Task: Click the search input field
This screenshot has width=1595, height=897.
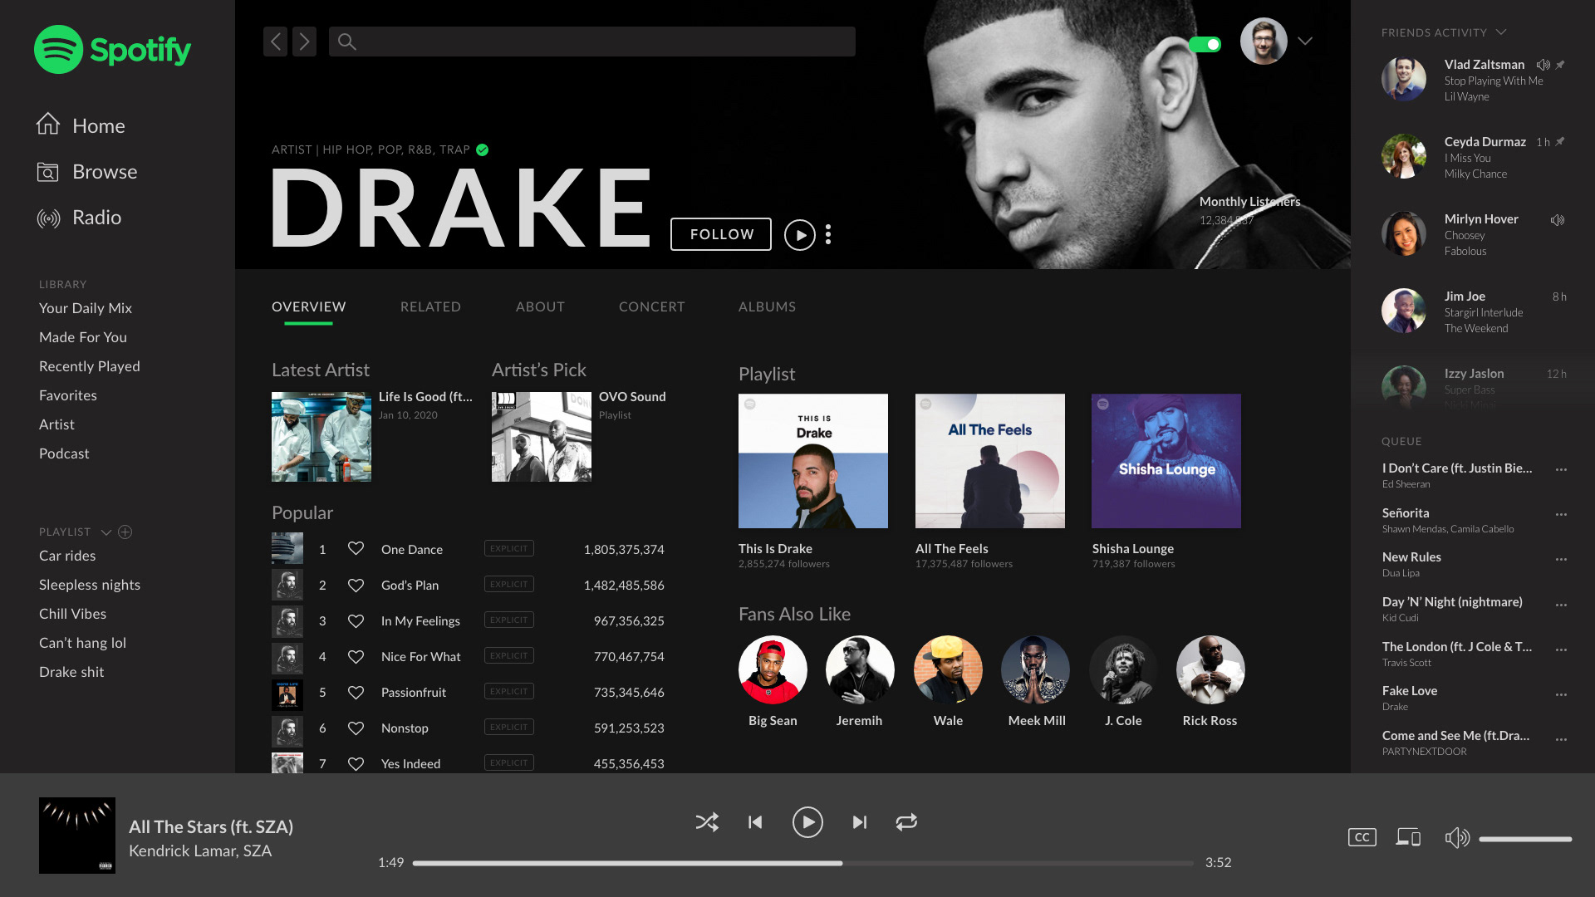Action: pyautogui.click(x=591, y=42)
